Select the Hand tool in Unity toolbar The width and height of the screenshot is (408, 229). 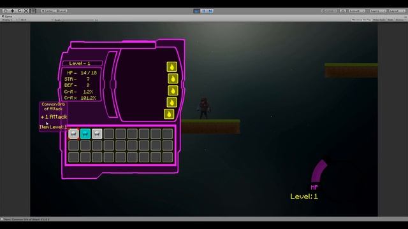click(x=6, y=11)
